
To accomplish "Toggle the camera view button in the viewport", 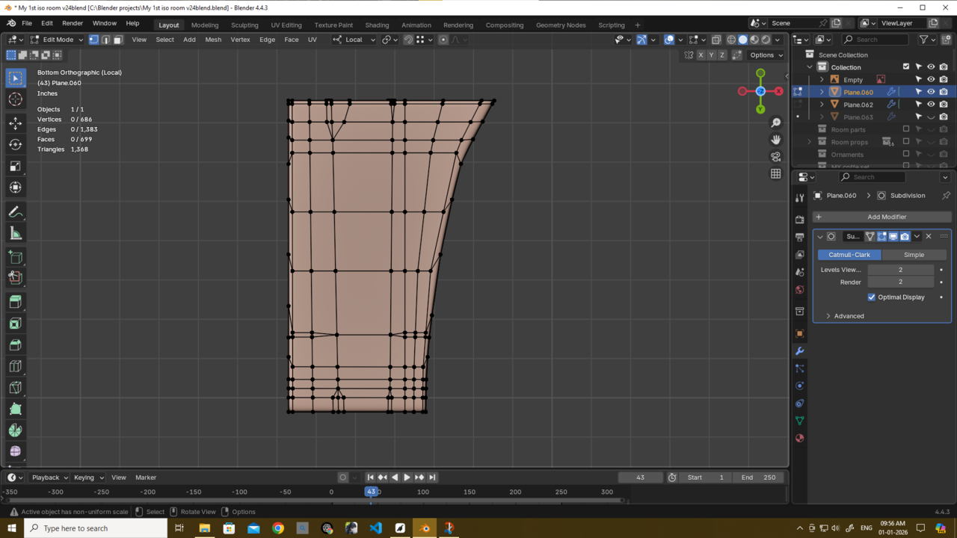I will point(775,157).
